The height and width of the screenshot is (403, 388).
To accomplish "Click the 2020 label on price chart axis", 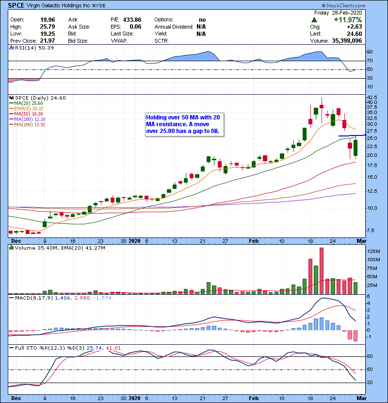I will tap(134, 241).
